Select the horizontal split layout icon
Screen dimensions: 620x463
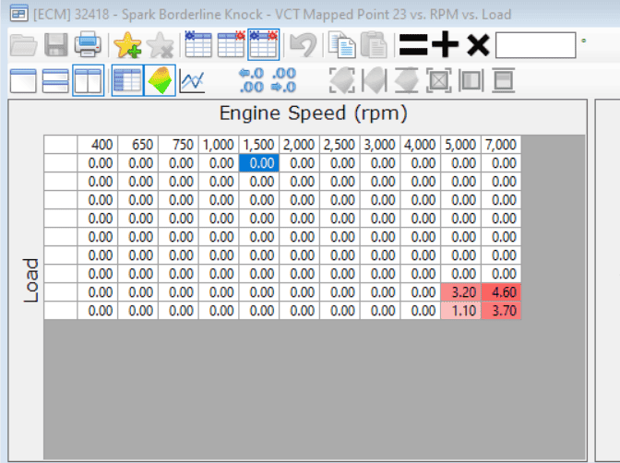55,80
